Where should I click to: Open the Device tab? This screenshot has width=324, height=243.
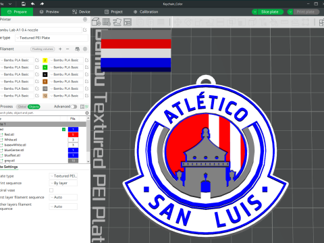(81, 11)
